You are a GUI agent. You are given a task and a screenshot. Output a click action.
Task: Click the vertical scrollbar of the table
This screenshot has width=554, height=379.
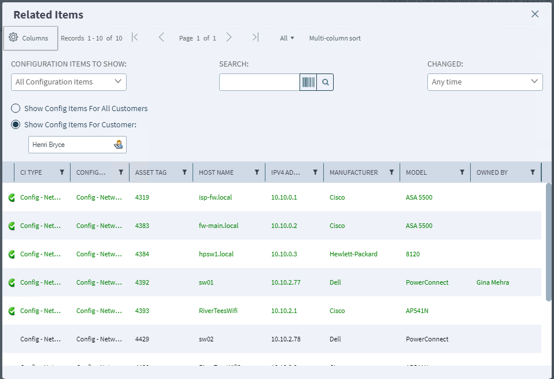click(548, 243)
